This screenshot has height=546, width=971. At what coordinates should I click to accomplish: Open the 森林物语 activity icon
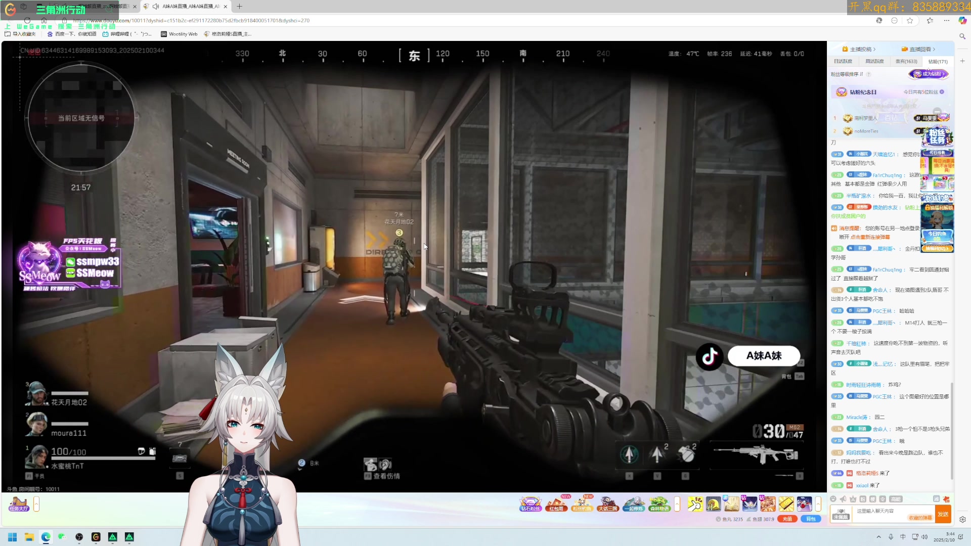tap(659, 504)
